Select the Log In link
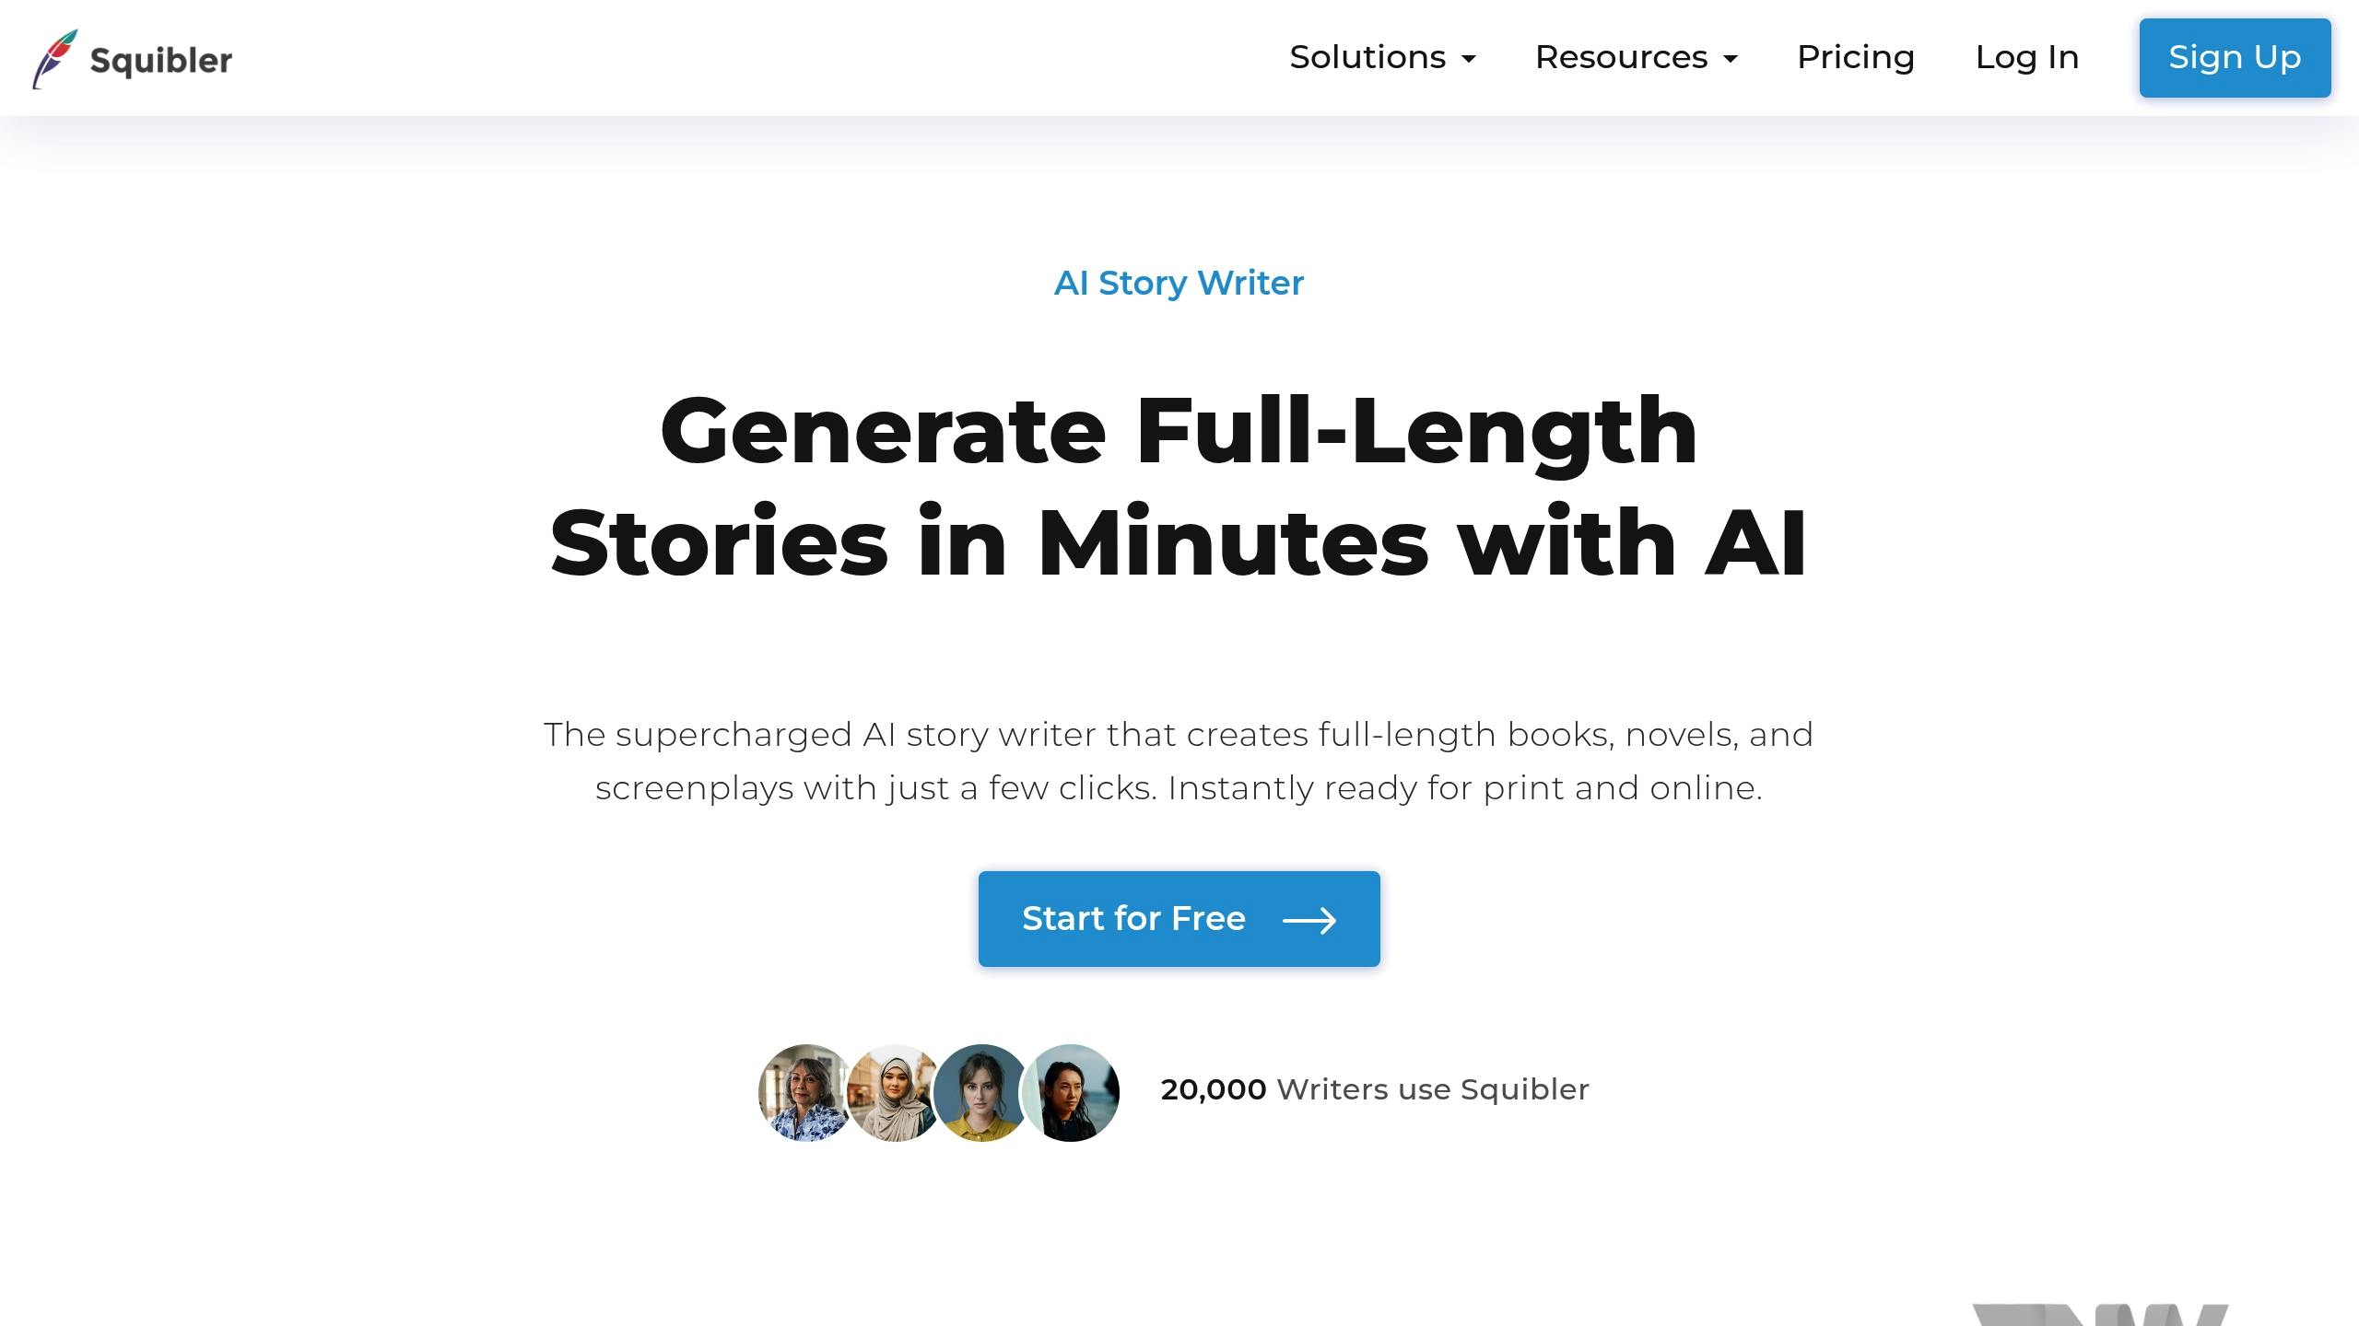Screen dimensions: 2359x1326 (2027, 57)
